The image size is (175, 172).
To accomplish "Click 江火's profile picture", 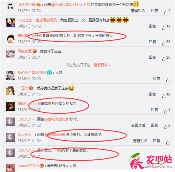I will pyautogui.click(x=10, y=91).
